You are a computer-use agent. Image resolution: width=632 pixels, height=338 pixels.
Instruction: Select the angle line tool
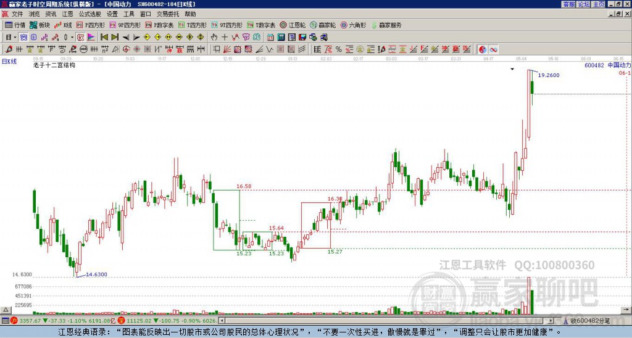click(259, 49)
